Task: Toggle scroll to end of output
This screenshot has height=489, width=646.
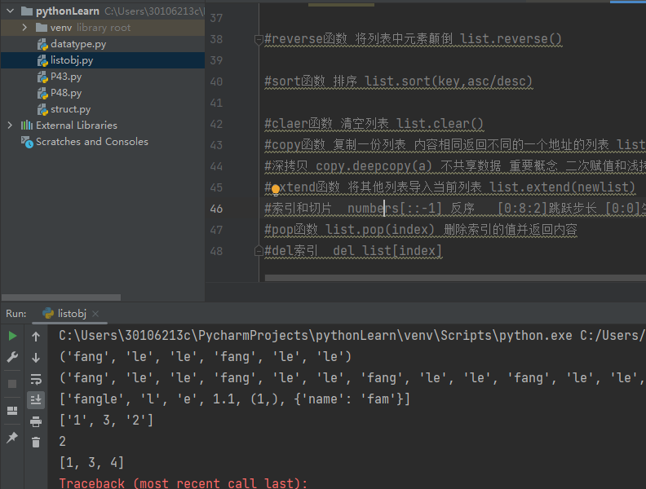Action: [x=36, y=399]
